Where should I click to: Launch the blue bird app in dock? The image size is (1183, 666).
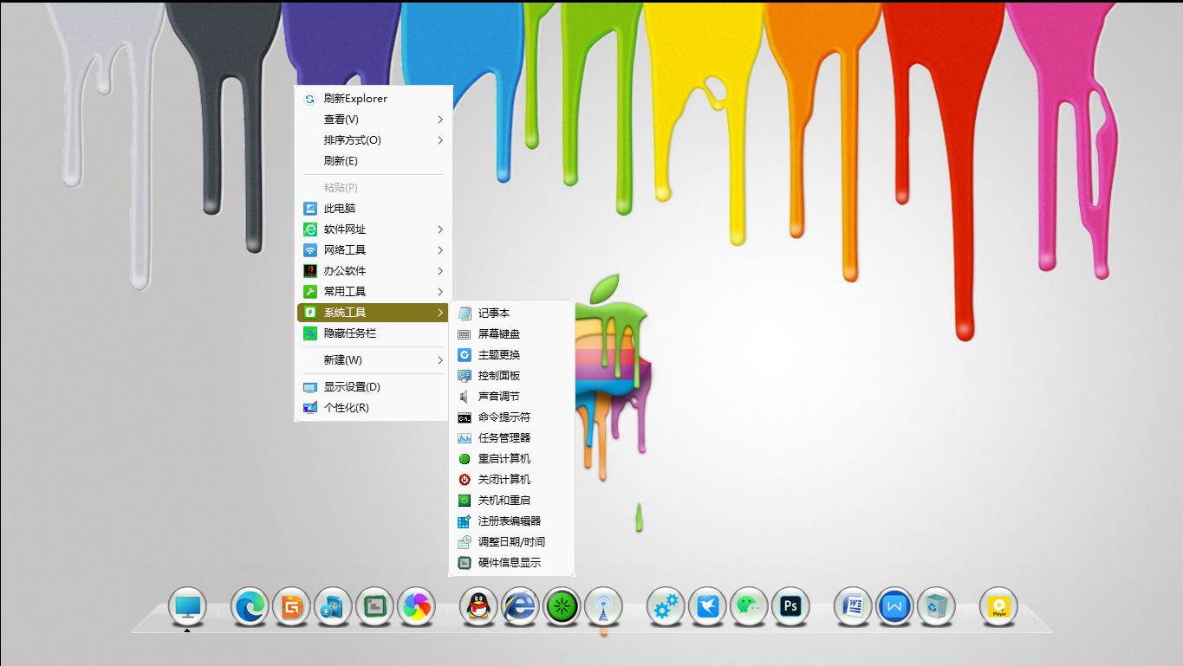707,607
